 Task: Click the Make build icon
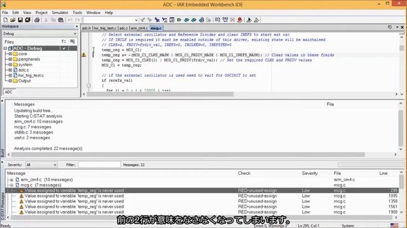[x=225, y=20]
